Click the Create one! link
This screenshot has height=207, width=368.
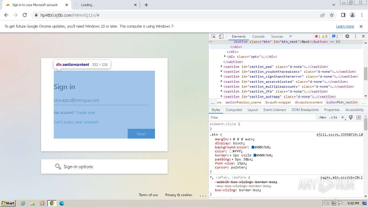pos(85,113)
